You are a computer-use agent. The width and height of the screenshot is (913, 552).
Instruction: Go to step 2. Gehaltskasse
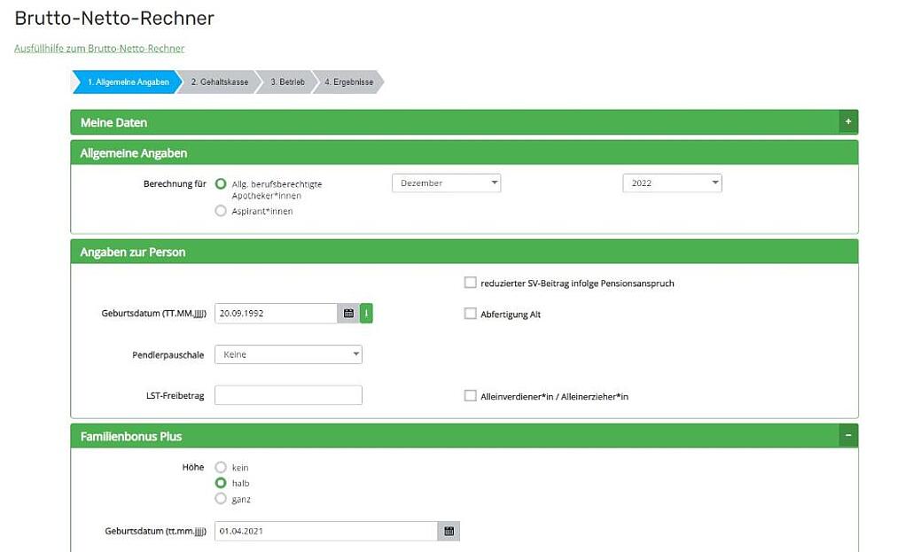click(219, 82)
